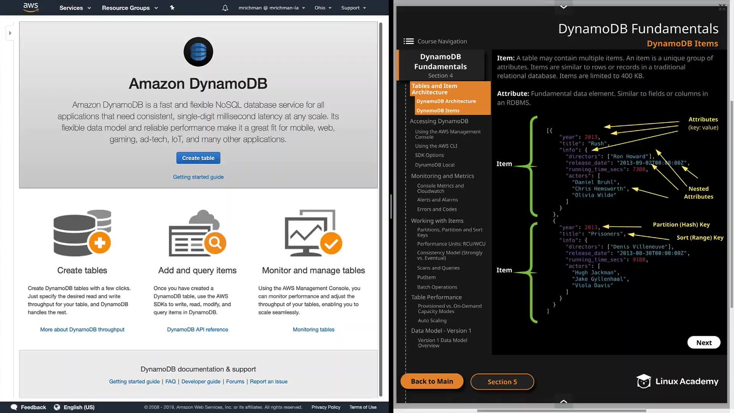Screen dimensions: 734x413
Task: Select DynamoDB Architecture in course navigation
Action: click(x=446, y=101)
